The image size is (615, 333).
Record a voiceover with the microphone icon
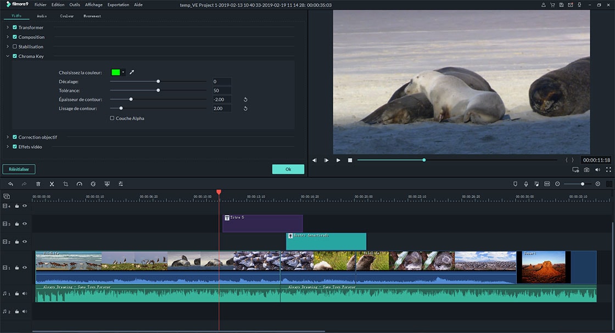pos(526,184)
